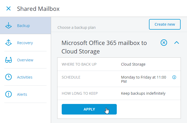Click the Microsoft Office 365 mailbox plan title
Image resolution: width=187 pixels, height=123 pixels.
tap(104, 47)
